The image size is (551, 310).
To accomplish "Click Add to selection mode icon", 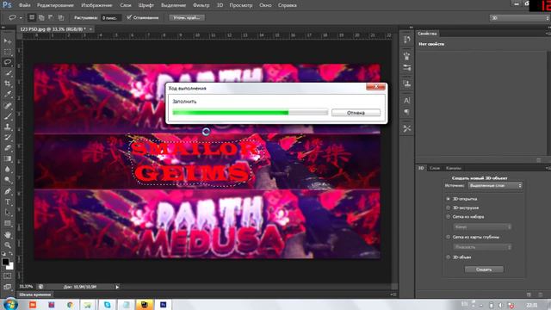I will [x=41, y=17].
